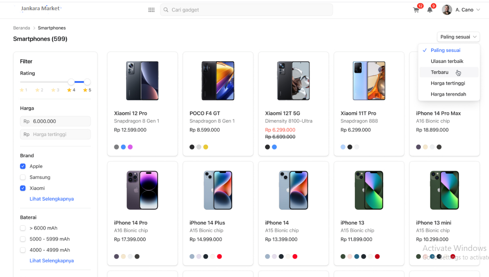Choose Terbaru sorting option
489x277 pixels.
[x=440, y=72]
